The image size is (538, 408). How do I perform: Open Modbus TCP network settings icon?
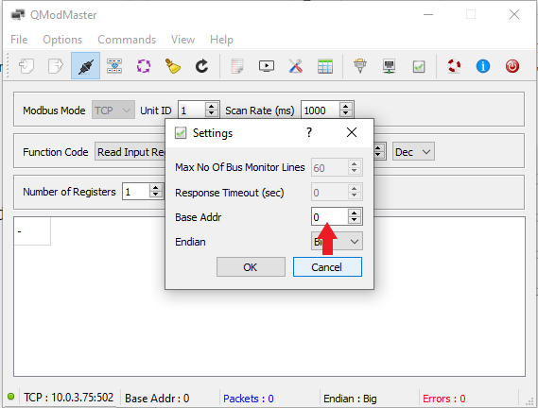point(389,66)
